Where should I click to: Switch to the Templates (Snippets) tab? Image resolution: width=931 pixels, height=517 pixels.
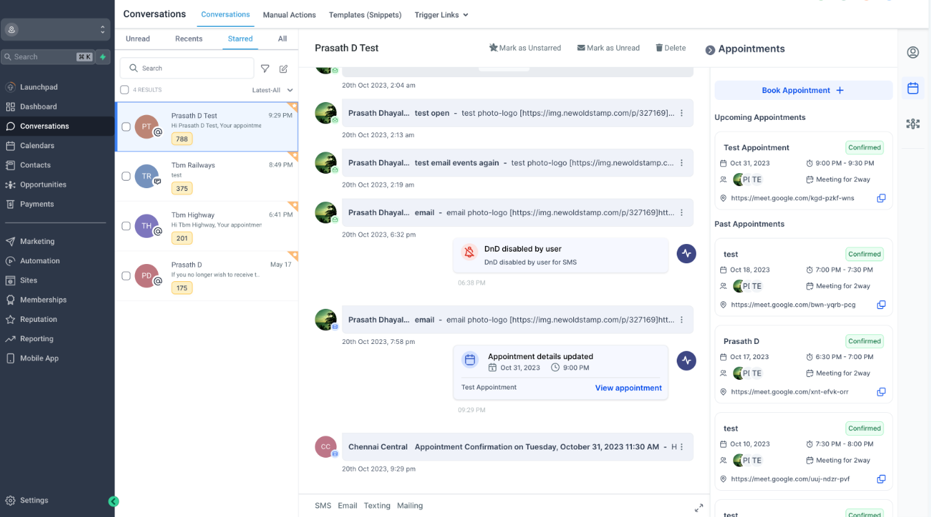[365, 15]
